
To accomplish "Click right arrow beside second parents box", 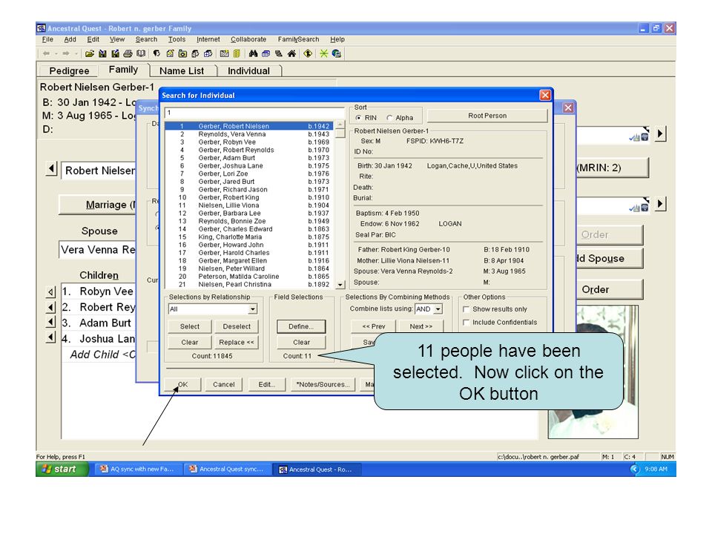I will [661, 204].
